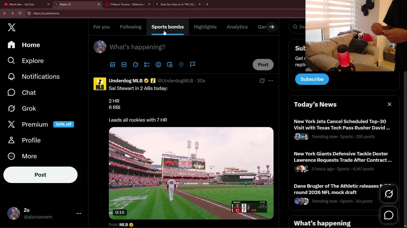
Task: Add a poll to post
Action: tap(147, 65)
